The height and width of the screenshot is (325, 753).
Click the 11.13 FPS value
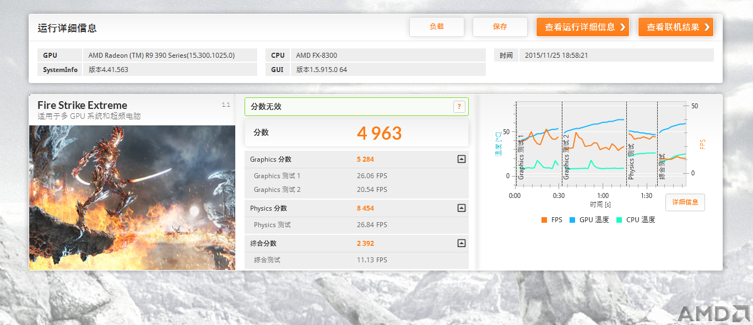coord(372,260)
